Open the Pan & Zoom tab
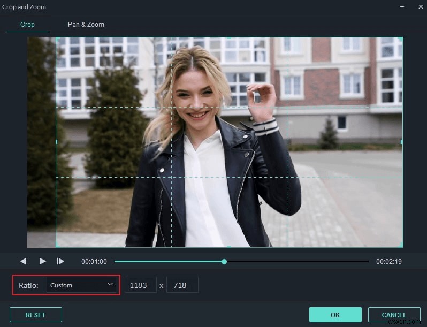 tap(86, 25)
